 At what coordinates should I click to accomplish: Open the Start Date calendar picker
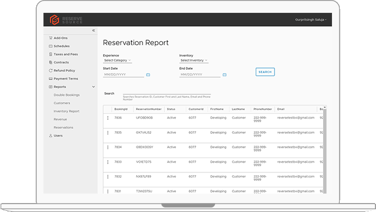pos(148,75)
